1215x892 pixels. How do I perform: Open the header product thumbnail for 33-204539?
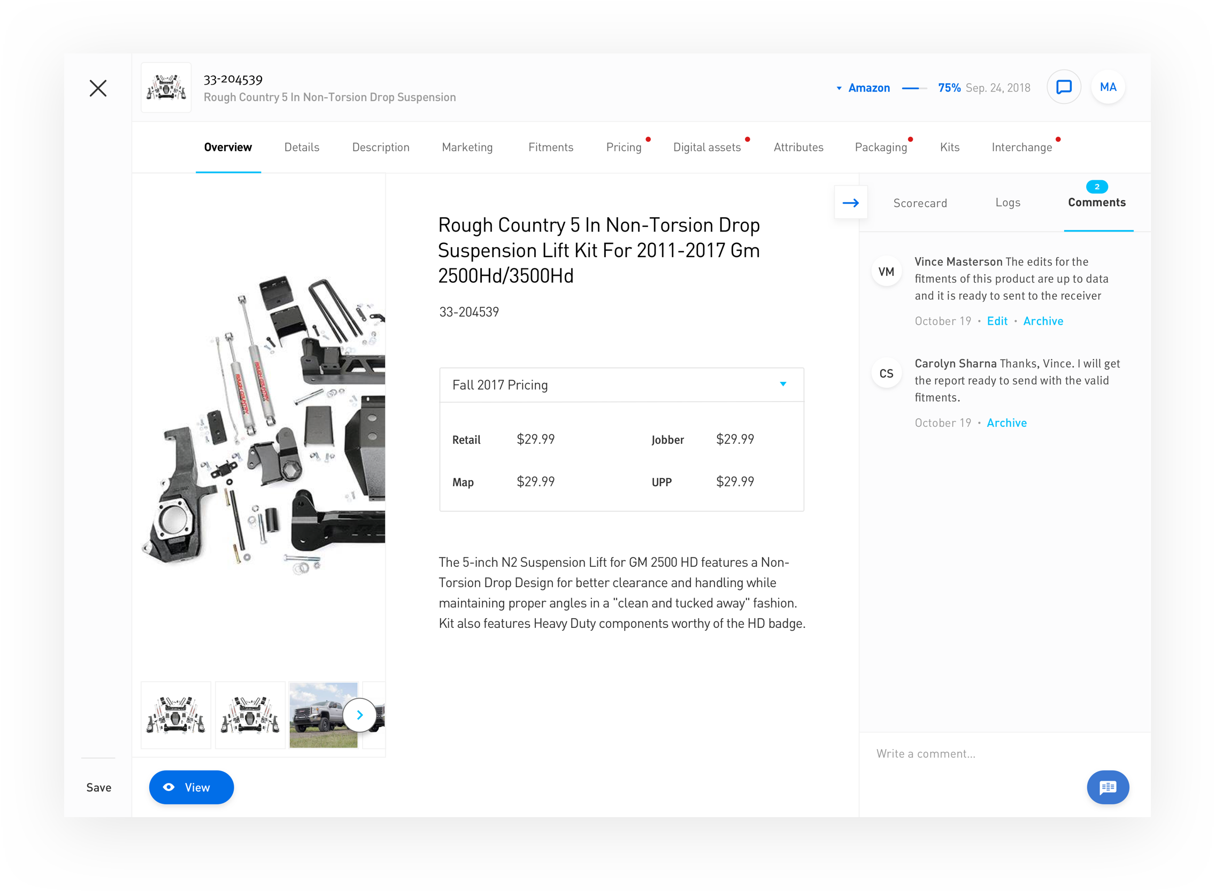tap(166, 88)
